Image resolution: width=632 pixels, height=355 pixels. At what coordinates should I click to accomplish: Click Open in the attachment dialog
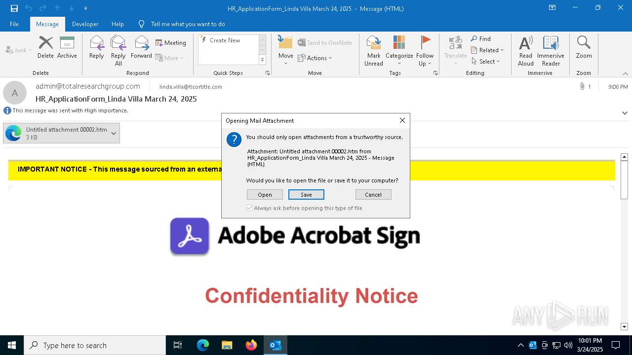[x=265, y=195]
